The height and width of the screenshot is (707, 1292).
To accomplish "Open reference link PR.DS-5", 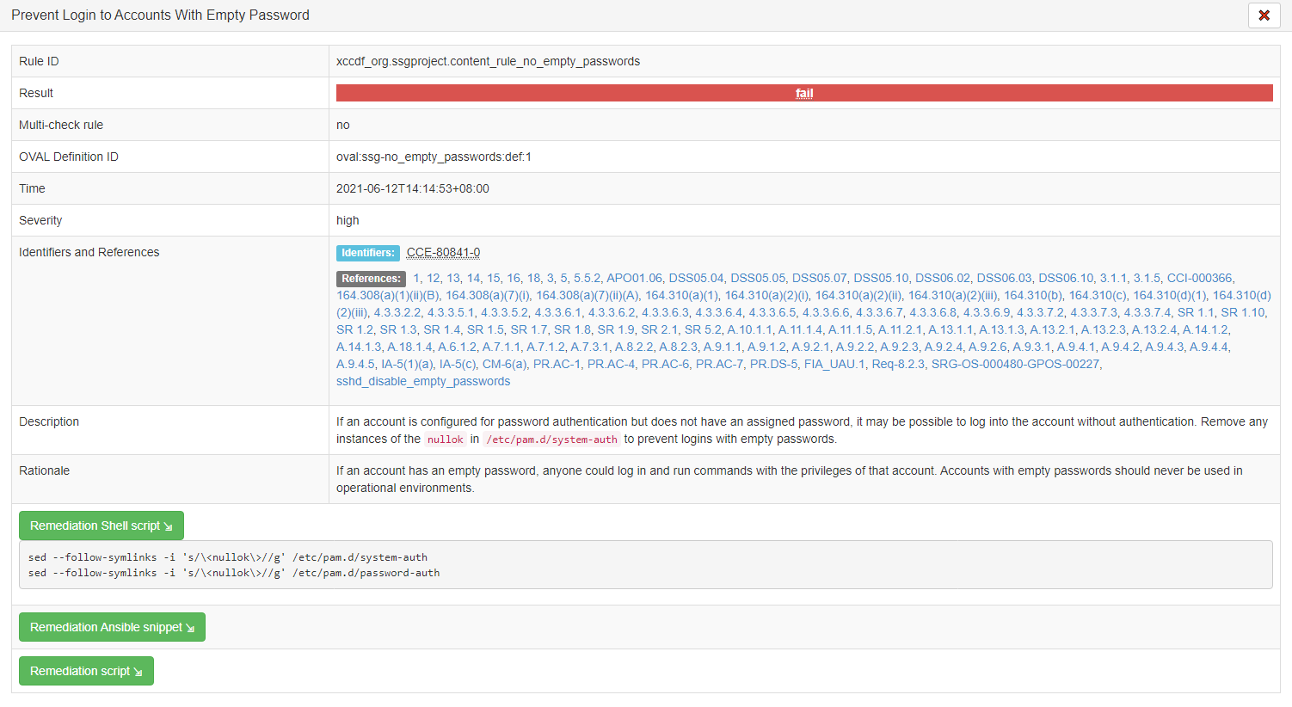I will tap(773, 364).
